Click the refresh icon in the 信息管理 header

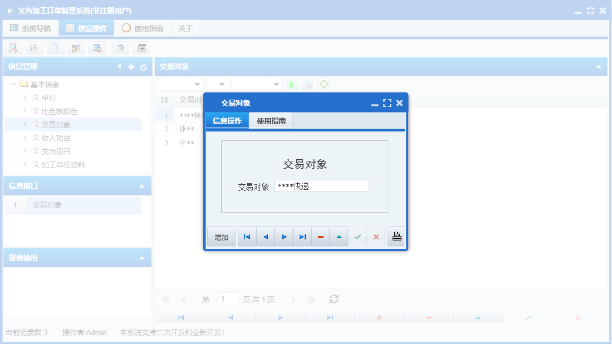143,66
